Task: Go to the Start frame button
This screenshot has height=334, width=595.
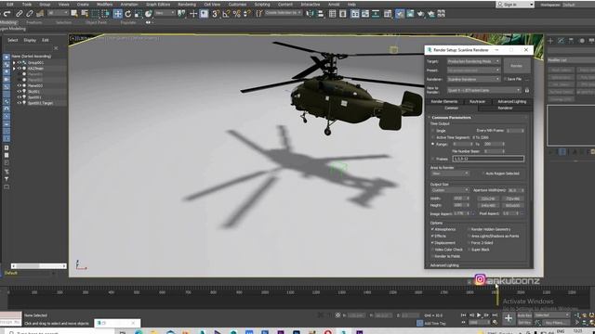Action: (x=463, y=315)
